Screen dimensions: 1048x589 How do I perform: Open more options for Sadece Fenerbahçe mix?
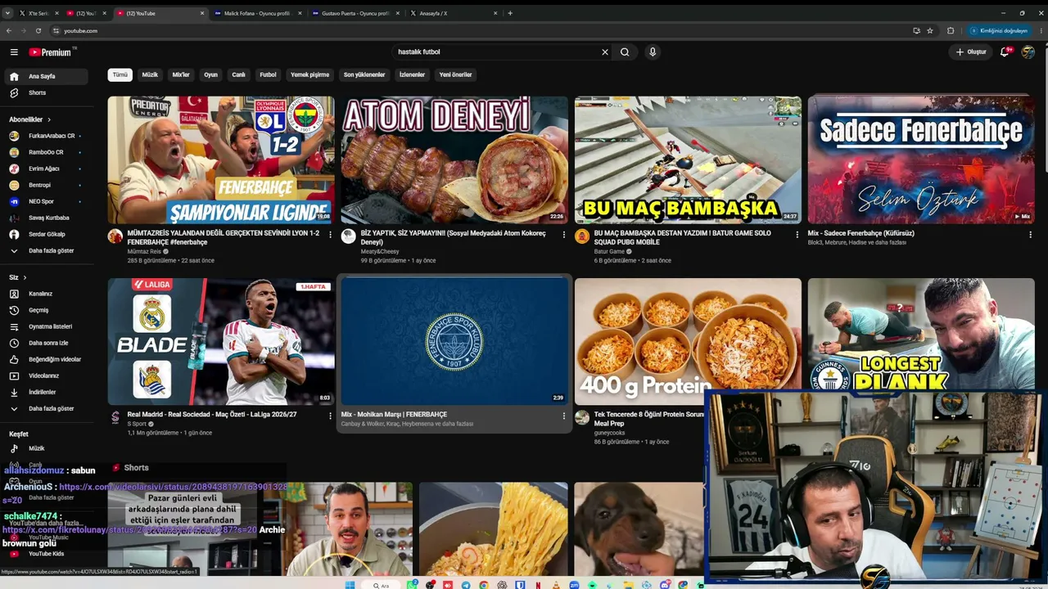(1031, 234)
